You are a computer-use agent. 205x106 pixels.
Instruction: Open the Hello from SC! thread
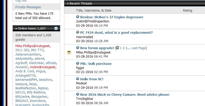[x=92, y=79]
